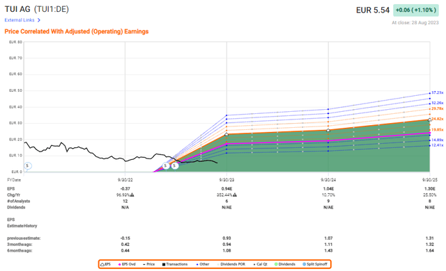
Task: Click the previous estimate value 1.07
Action: point(328,238)
